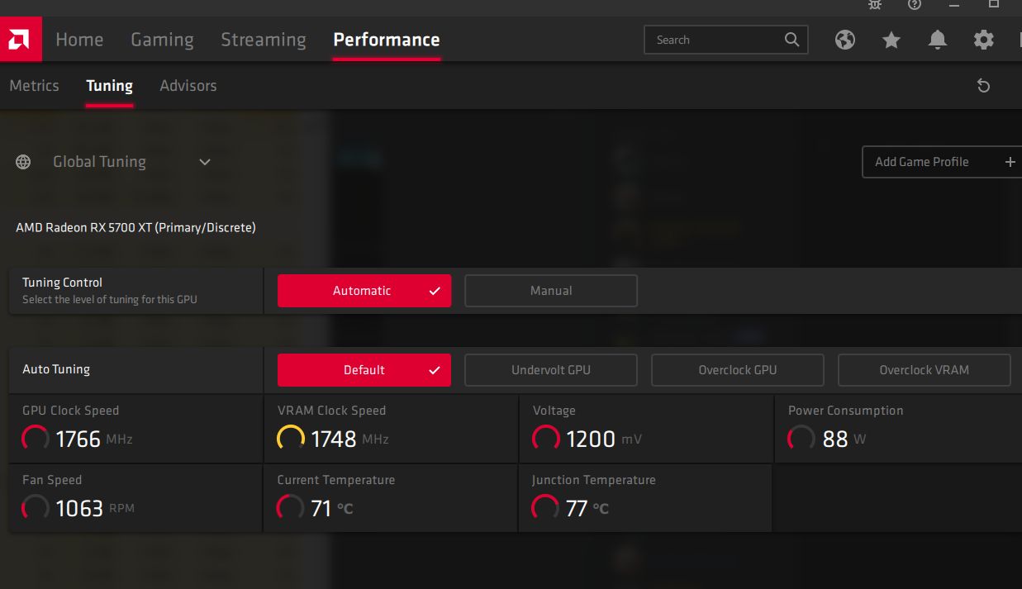
Task: Click the reset tuning arrow icon
Action: pyautogui.click(x=983, y=86)
